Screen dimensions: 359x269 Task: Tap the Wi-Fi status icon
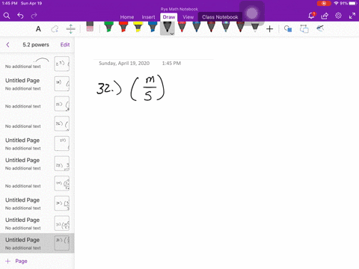click(336, 3)
